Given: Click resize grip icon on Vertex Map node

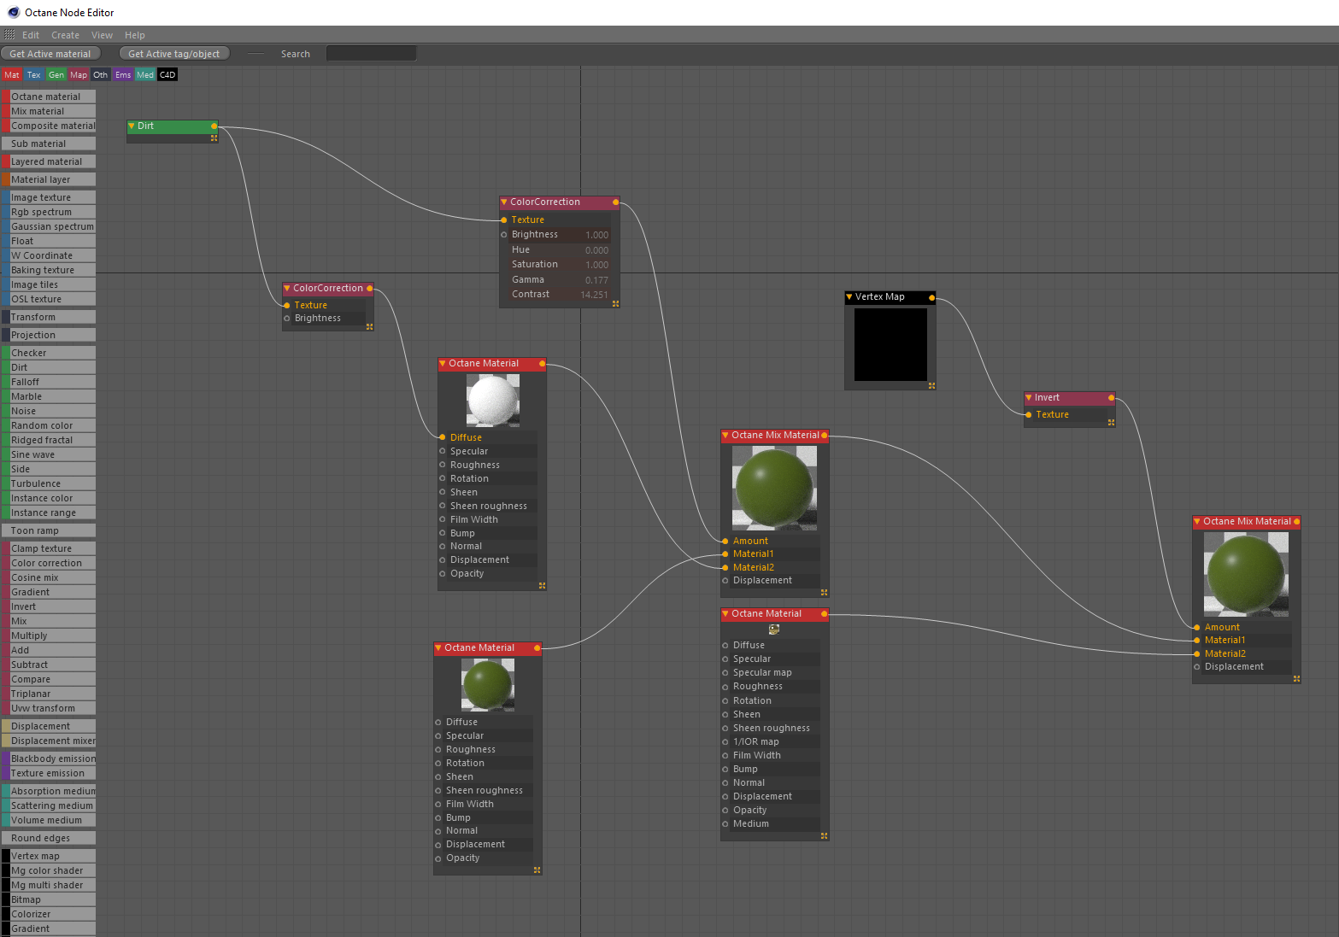Looking at the screenshot, I should pos(931,386).
